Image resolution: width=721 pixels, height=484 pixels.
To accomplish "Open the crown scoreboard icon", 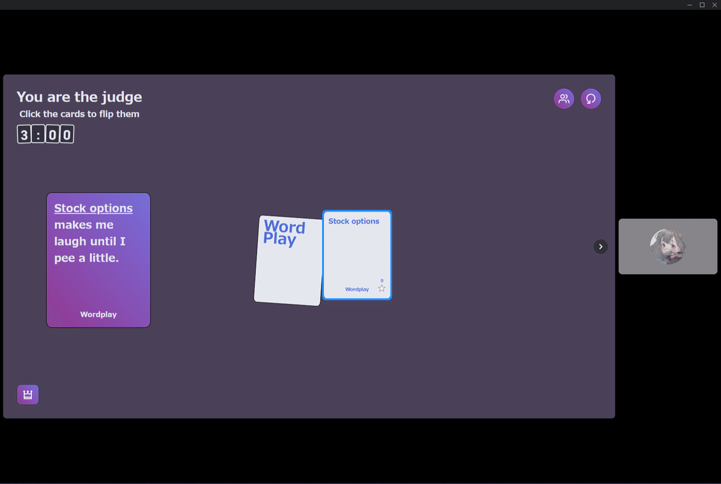I will pyautogui.click(x=28, y=395).
